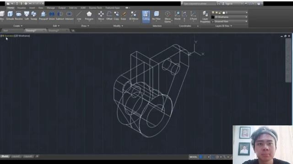Open the Layer Properties manager
The height and width of the screenshot is (164, 293).
[205, 17]
